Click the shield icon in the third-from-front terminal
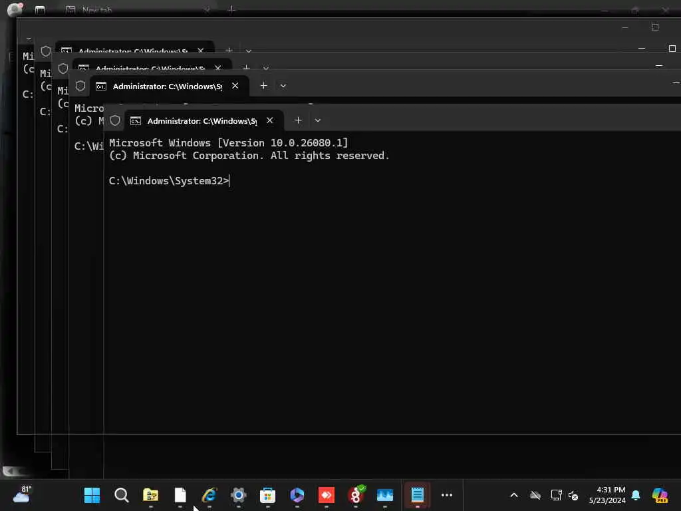 click(x=63, y=69)
